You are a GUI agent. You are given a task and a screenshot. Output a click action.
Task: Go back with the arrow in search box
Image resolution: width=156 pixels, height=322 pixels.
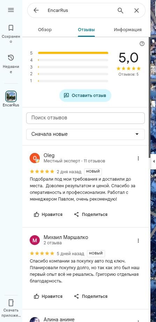tap(36, 10)
